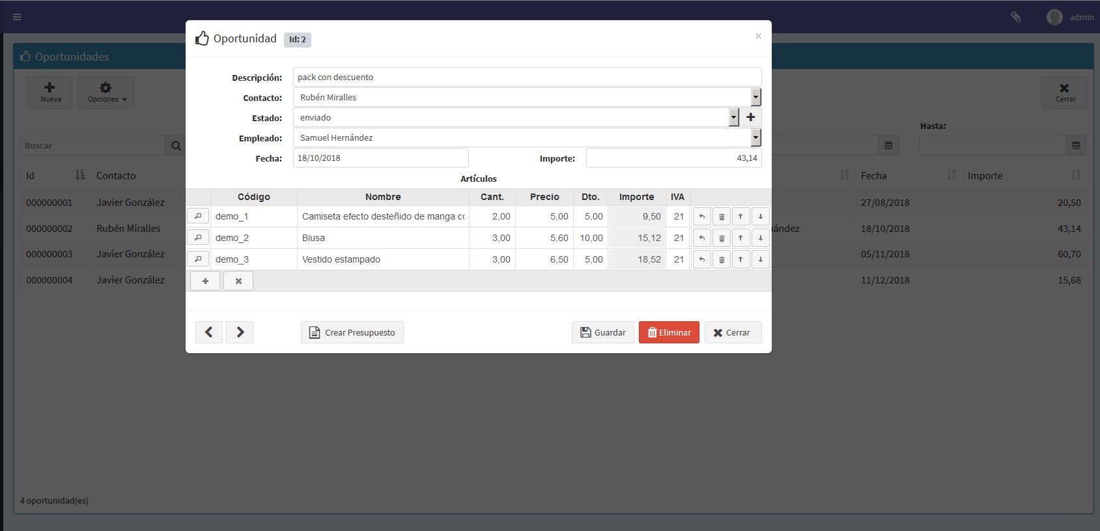Screen dimensions: 1100x531
Task: Click Dto. value 10,00
Action: [x=591, y=238]
